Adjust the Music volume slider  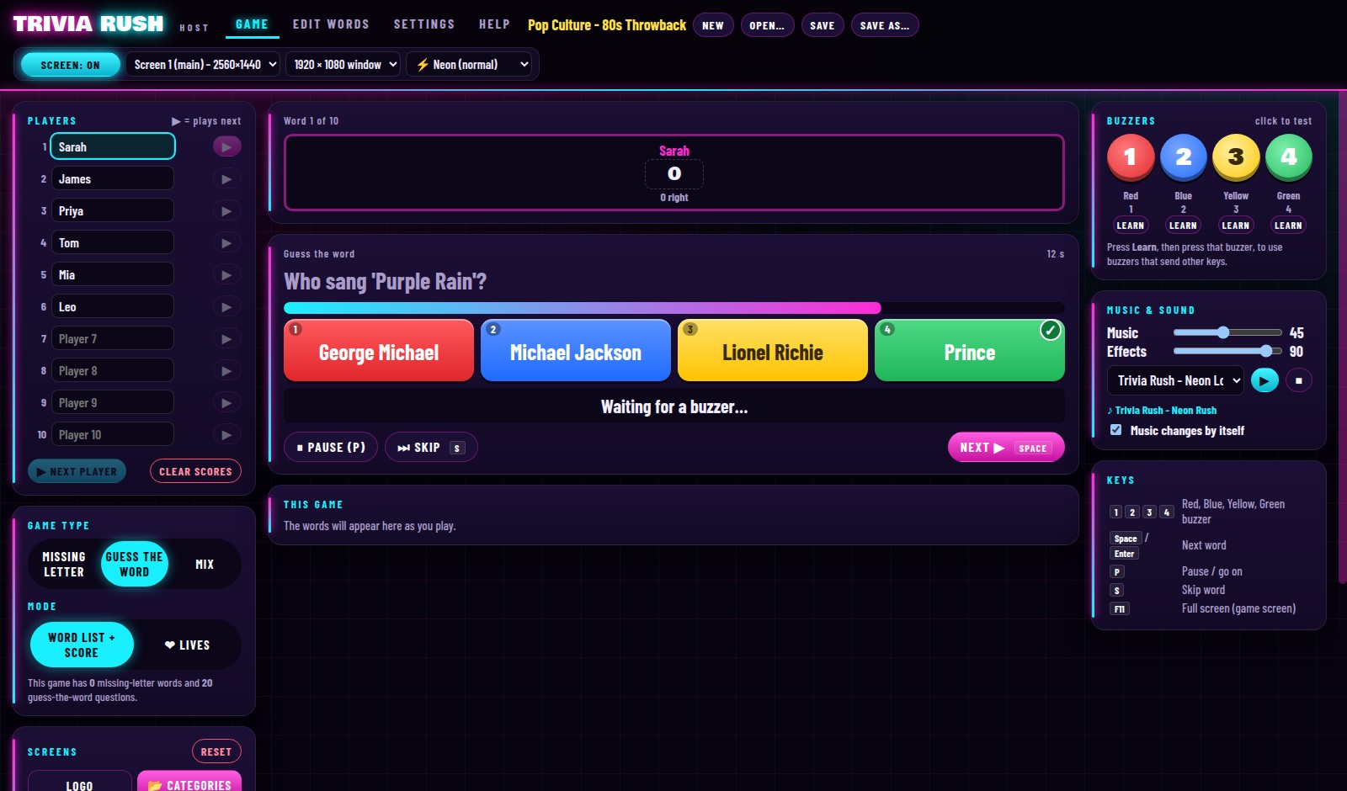click(1227, 332)
